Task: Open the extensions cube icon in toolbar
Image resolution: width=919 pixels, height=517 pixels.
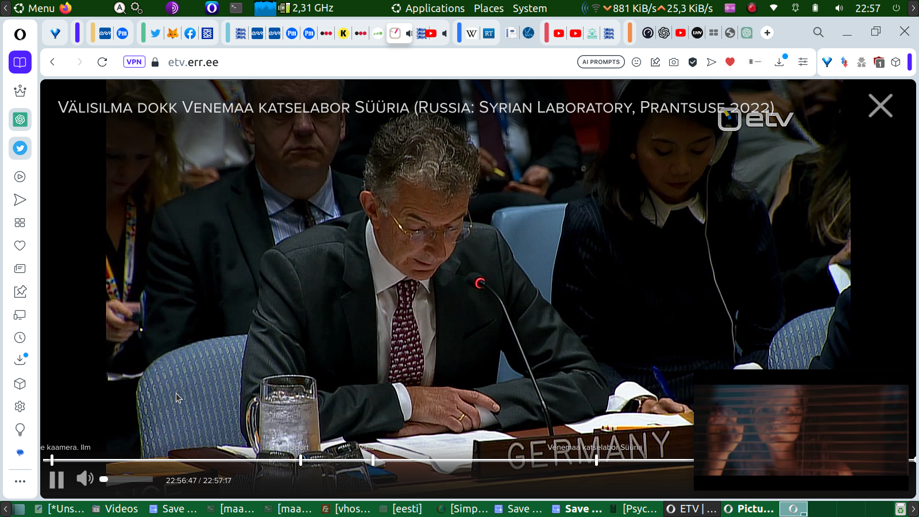Action: point(896,62)
